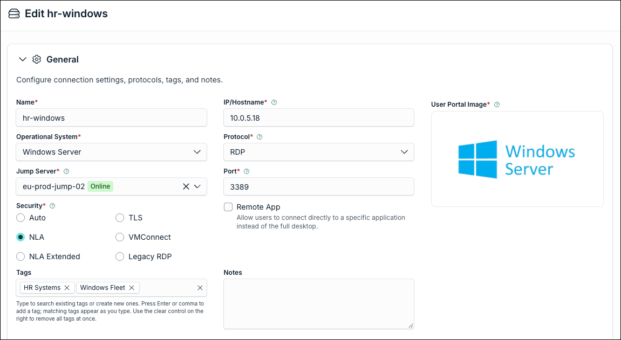This screenshot has height=340, width=621.
Task: Clear all tags at once
Action: (x=200, y=288)
